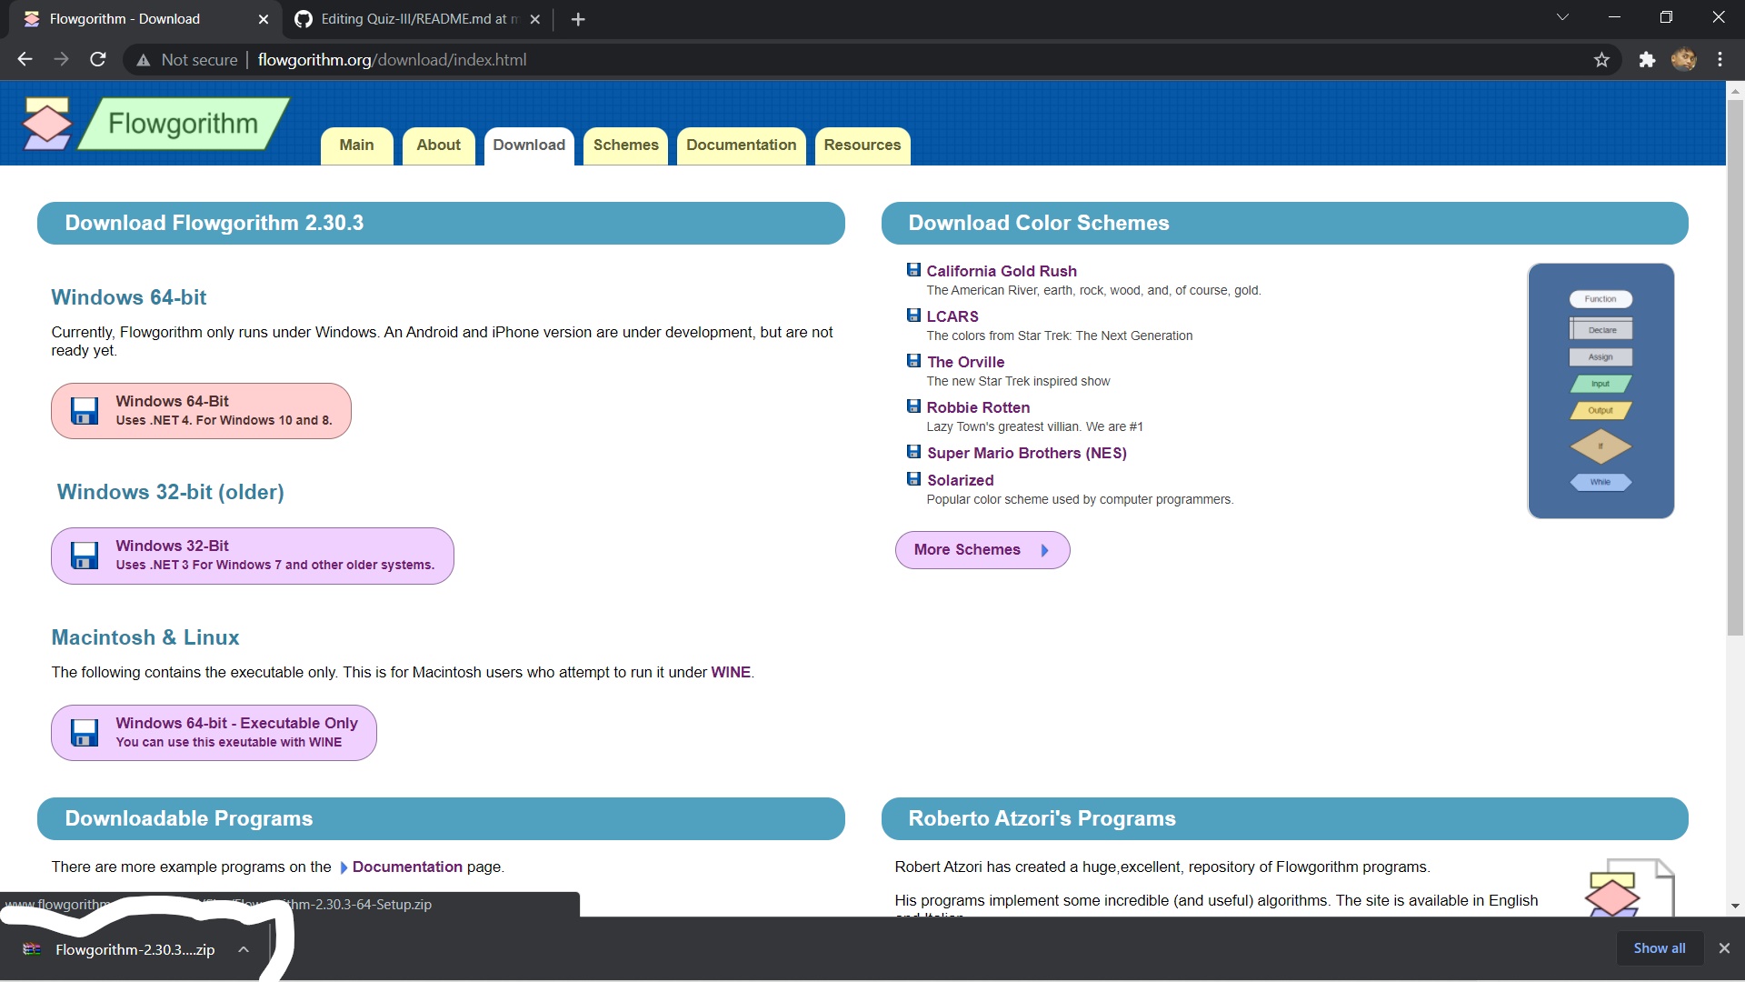Click the floppy icon in Windows 32-Bit button
1745x982 pixels.
[85, 556]
